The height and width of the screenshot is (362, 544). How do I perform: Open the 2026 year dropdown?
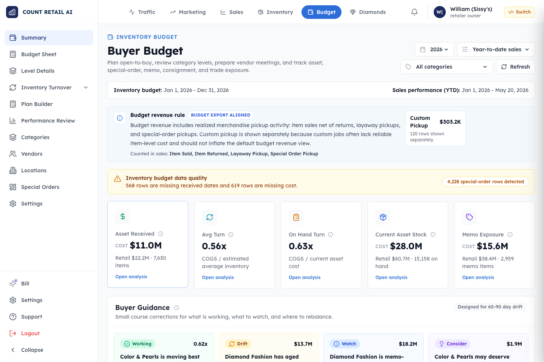point(434,49)
